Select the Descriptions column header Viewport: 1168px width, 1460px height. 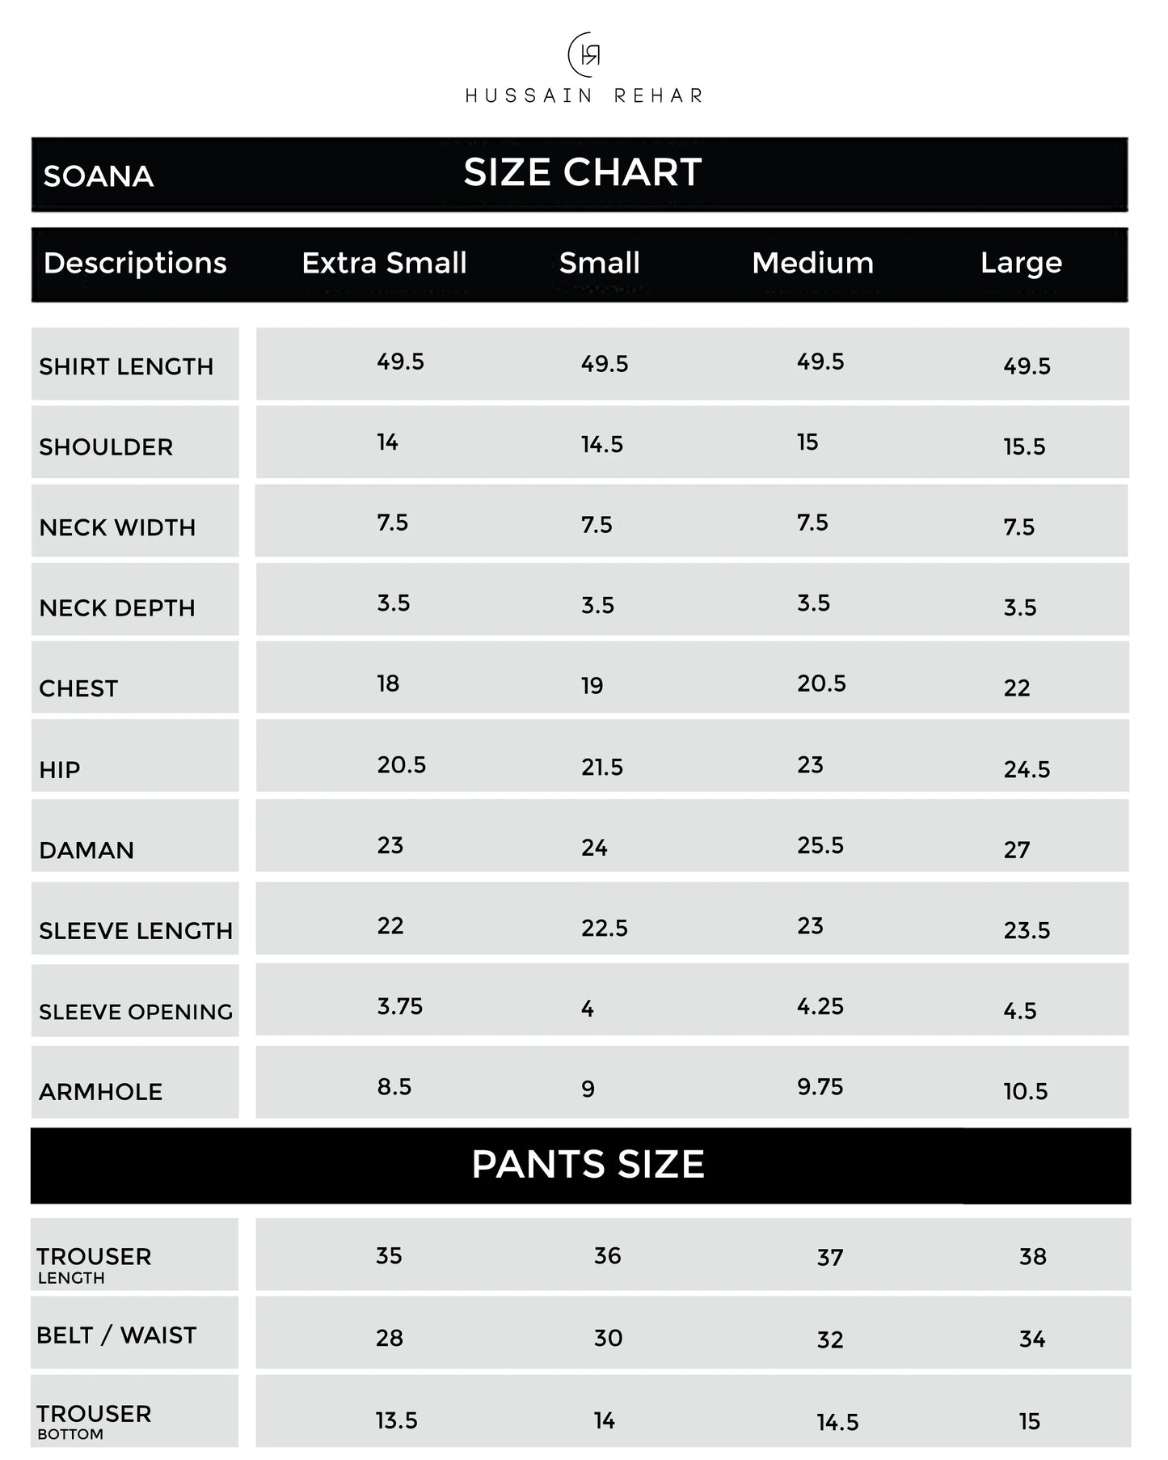pyautogui.click(x=135, y=263)
